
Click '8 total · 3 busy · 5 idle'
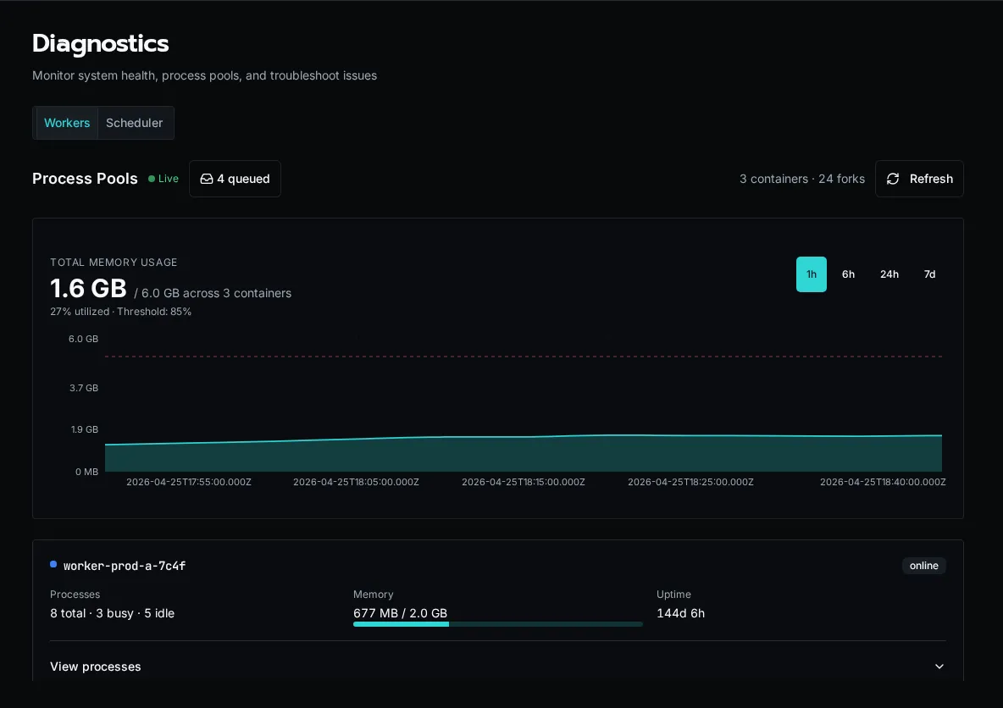pos(113,613)
